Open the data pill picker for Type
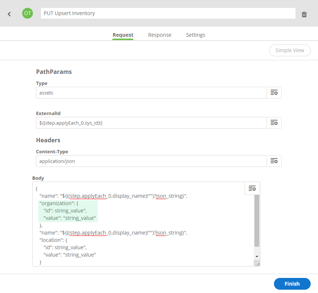This screenshot has width=318, height=293. 274,93
